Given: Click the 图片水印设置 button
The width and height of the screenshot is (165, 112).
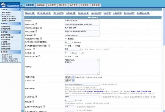Looking at the screenshot, I should [x=58, y=13].
